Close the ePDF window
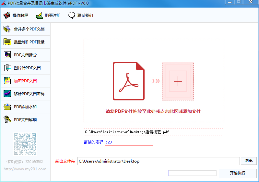The width and height of the screenshot is (259, 182). (251, 2)
